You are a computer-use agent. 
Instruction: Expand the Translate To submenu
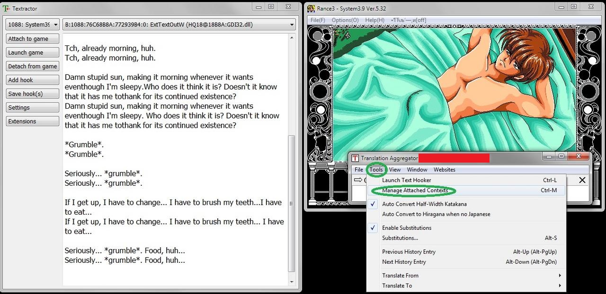pyautogui.click(x=466, y=285)
